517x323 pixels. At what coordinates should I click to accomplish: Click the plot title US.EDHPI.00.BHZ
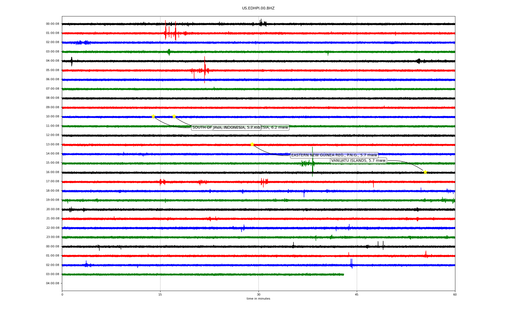[258, 8]
